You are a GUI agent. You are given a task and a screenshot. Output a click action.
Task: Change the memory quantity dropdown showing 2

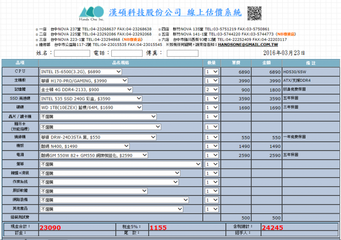pyautogui.click(x=212, y=90)
